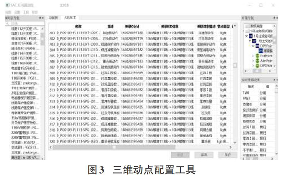
Task: Expand the AlmPoint tree node
Action: pos(253,61)
